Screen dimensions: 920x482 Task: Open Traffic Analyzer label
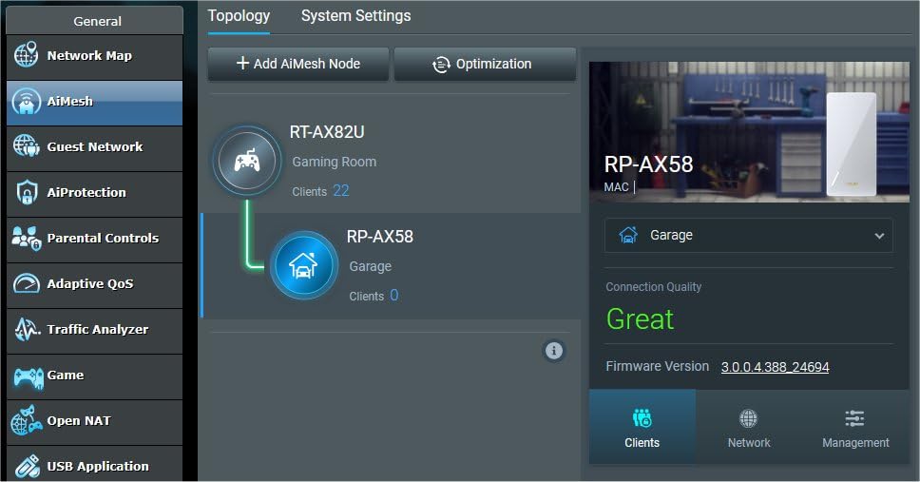(97, 329)
